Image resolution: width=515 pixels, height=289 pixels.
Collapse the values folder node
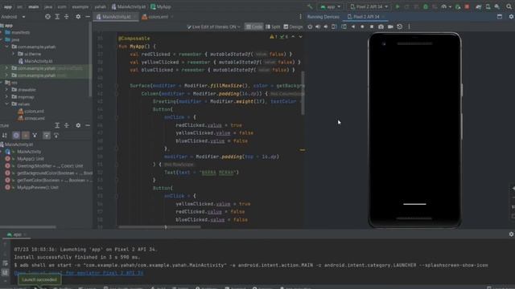click(7, 104)
